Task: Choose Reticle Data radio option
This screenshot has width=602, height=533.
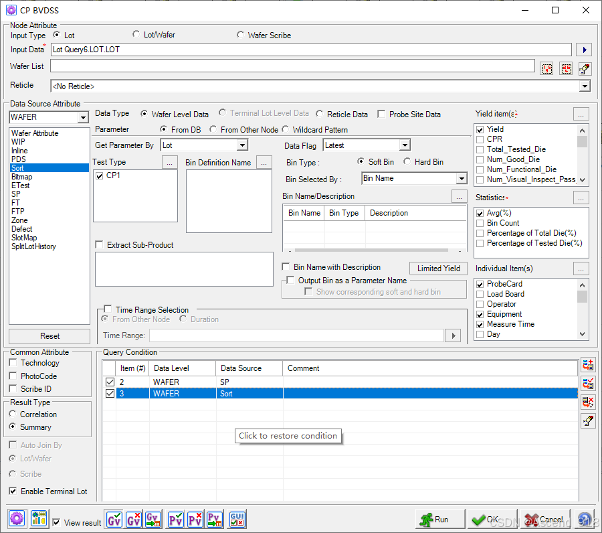Action: pos(320,114)
